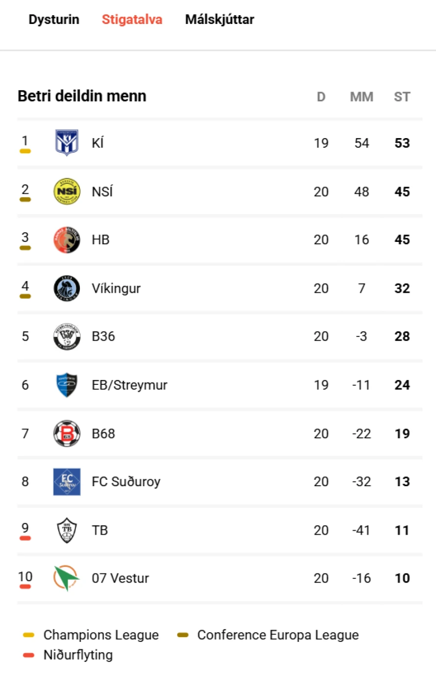
Task: Click the KÍ club crest
Action: [67, 143]
